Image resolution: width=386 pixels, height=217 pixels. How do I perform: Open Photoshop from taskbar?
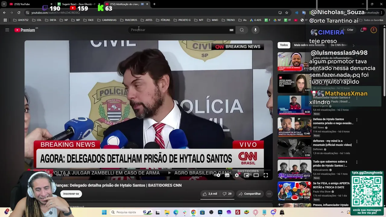[x=220, y=212]
